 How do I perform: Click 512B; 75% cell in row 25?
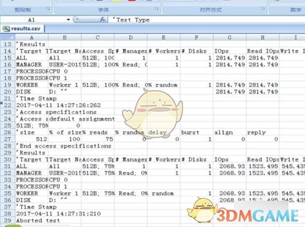(x=32, y=125)
